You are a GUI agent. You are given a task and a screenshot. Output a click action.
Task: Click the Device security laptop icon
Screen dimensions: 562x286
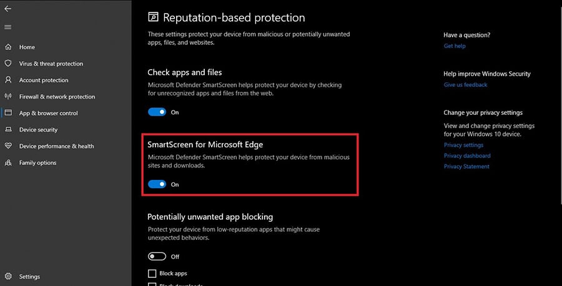pyautogui.click(x=8, y=129)
